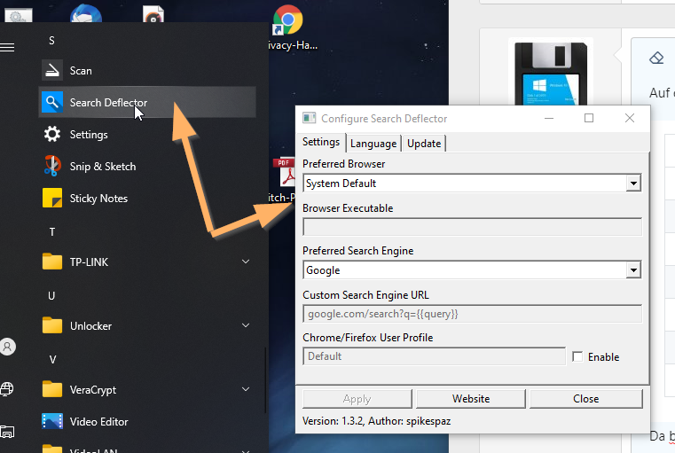The width and height of the screenshot is (675, 453).
Task: Click the Start menu scrollbar
Action: pos(264,380)
